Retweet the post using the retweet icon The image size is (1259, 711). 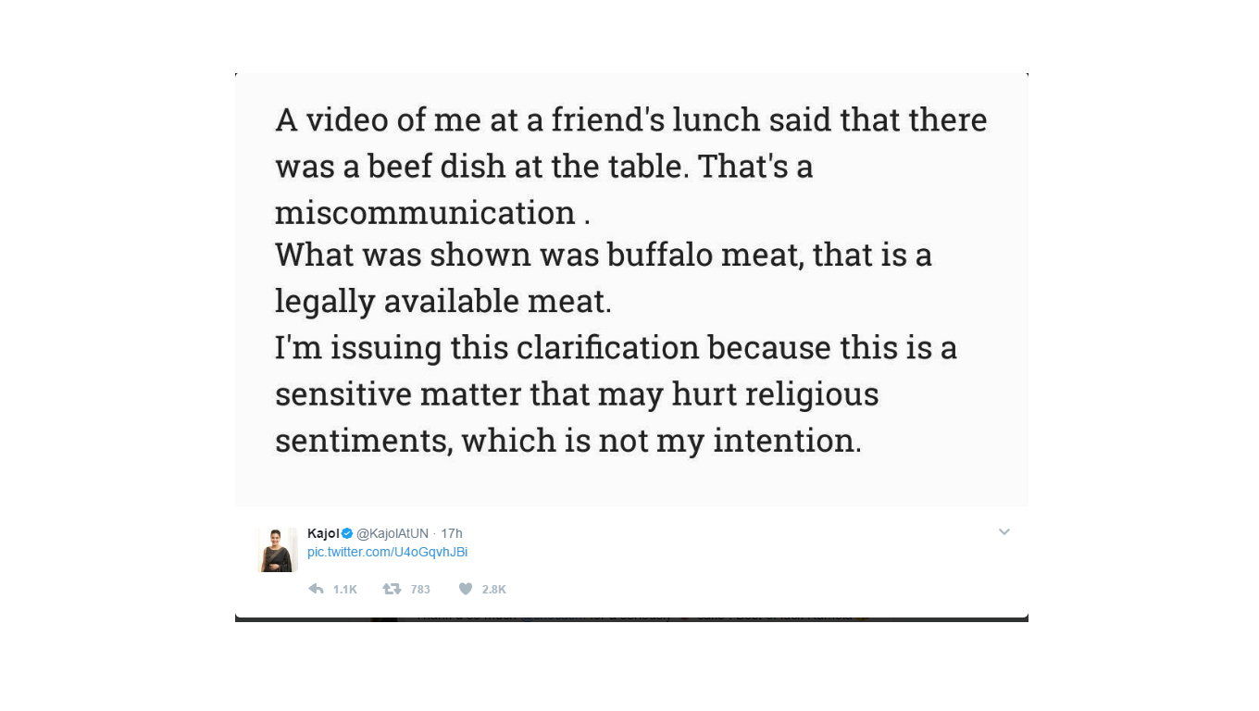pos(393,589)
